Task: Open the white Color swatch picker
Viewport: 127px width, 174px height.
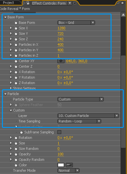Action: pos(61,165)
